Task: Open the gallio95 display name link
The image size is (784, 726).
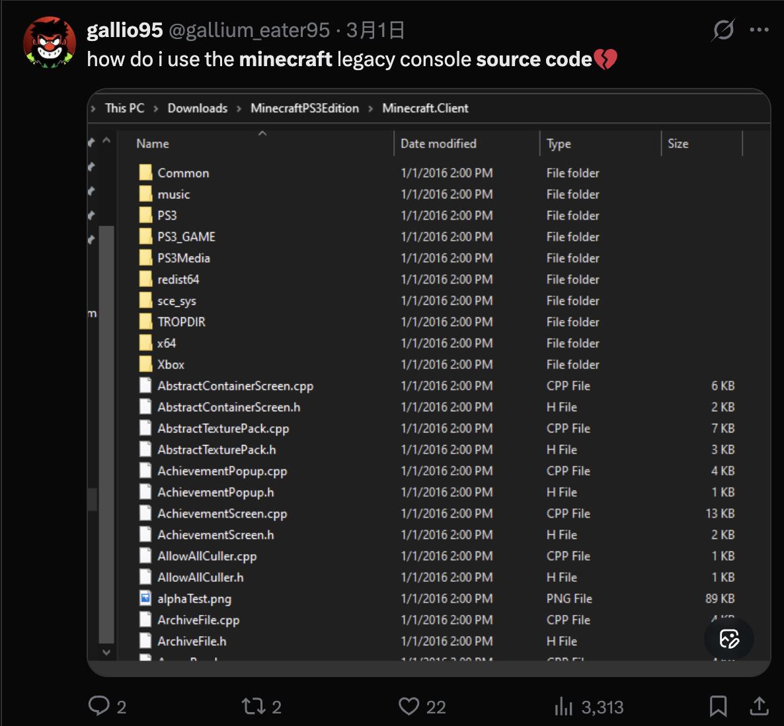Action: (x=124, y=30)
